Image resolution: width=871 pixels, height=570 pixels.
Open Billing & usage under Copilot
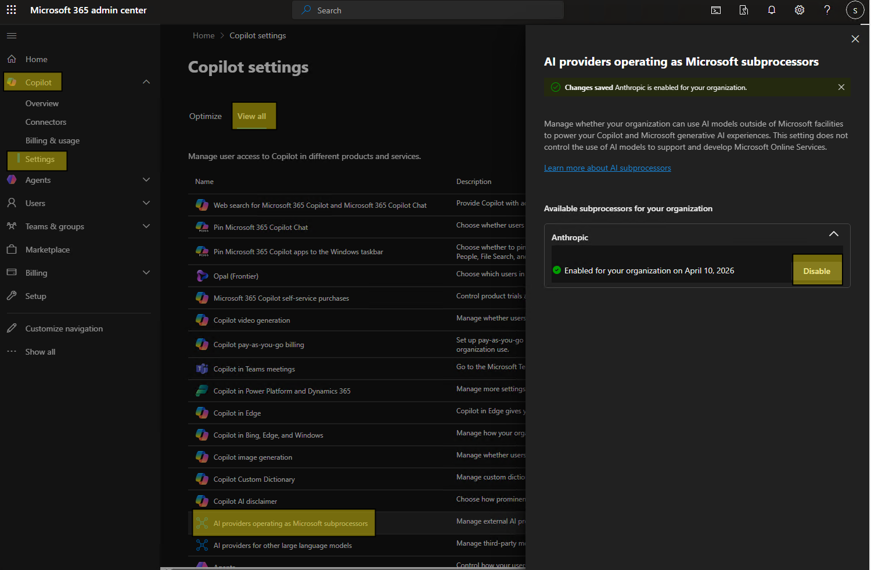(x=52, y=140)
